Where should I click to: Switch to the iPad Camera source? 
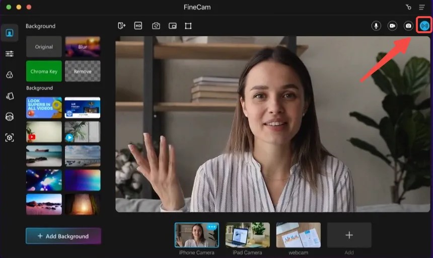247,235
